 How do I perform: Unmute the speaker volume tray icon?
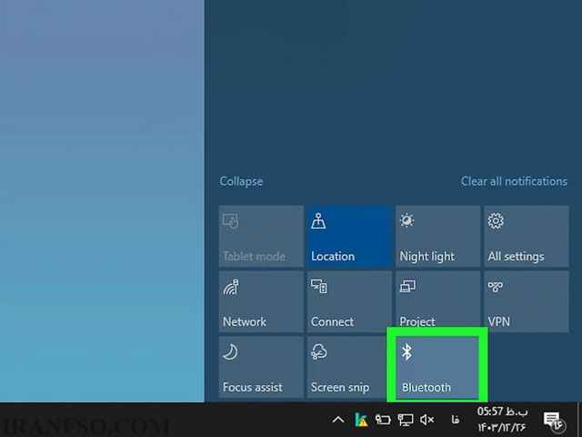point(427,420)
